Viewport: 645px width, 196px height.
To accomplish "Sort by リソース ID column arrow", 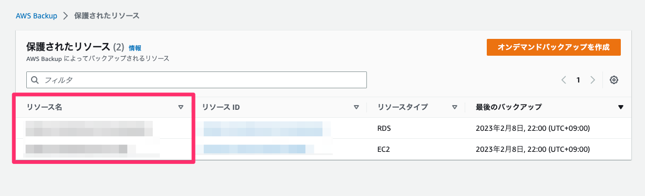I will [x=356, y=107].
